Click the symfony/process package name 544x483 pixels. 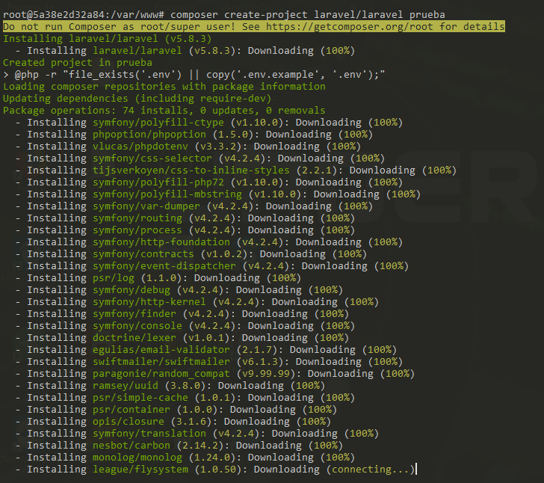(137, 230)
